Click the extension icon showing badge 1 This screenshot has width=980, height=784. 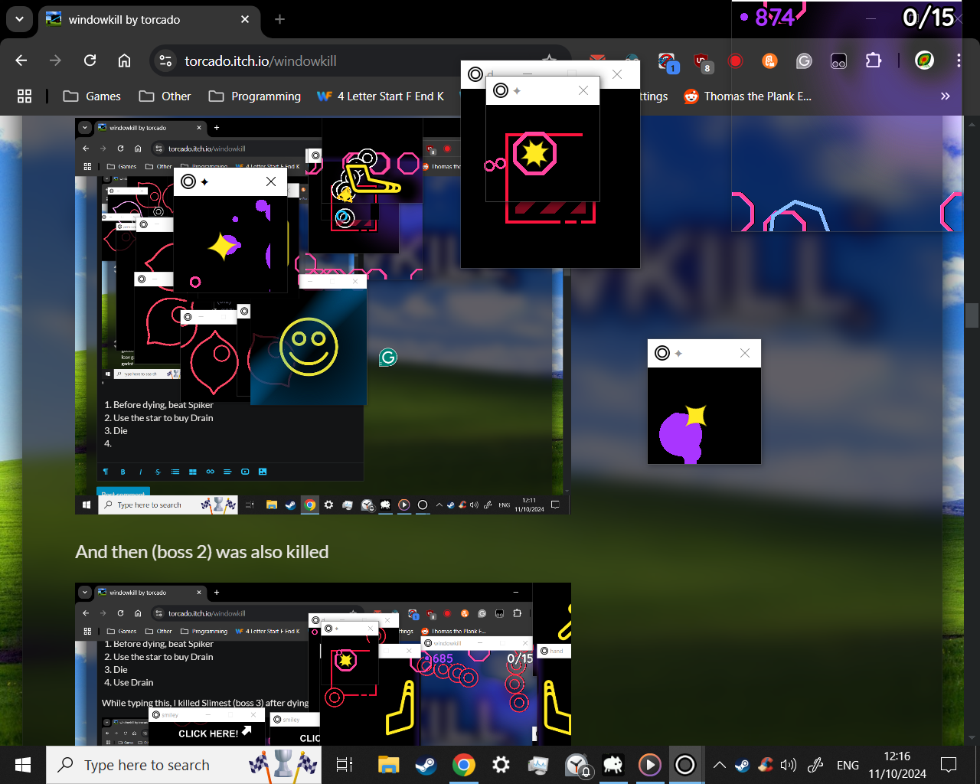[668, 61]
